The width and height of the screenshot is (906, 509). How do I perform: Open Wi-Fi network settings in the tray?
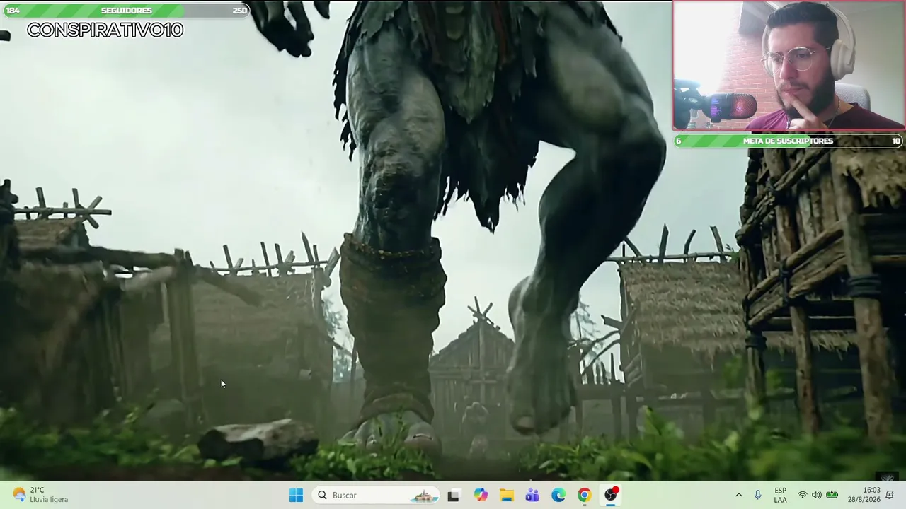[x=803, y=495]
